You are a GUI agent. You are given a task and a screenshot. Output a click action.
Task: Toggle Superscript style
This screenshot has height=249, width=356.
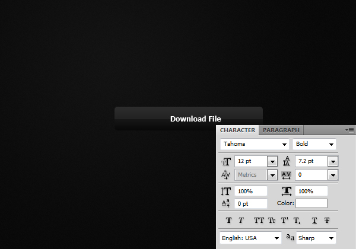[284, 220]
